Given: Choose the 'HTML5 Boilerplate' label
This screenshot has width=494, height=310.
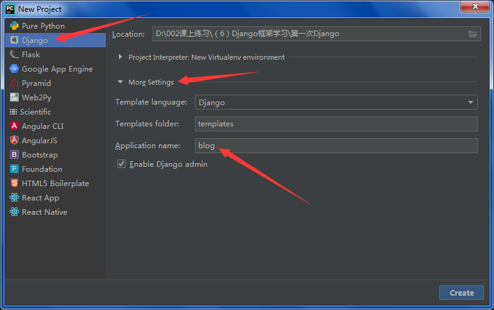Looking at the screenshot, I should tap(55, 184).
